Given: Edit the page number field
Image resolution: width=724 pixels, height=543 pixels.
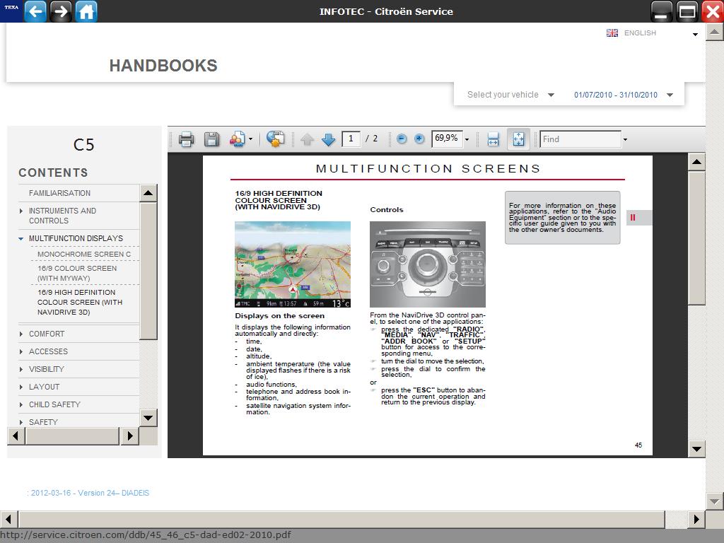Looking at the screenshot, I should coord(351,139).
